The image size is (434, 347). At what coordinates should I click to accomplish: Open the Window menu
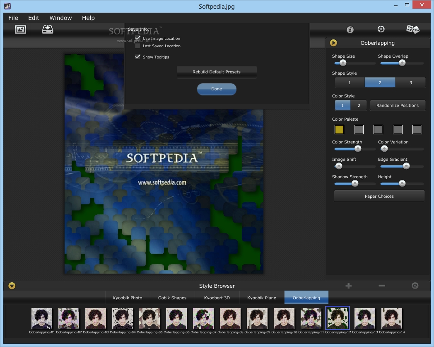point(60,18)
